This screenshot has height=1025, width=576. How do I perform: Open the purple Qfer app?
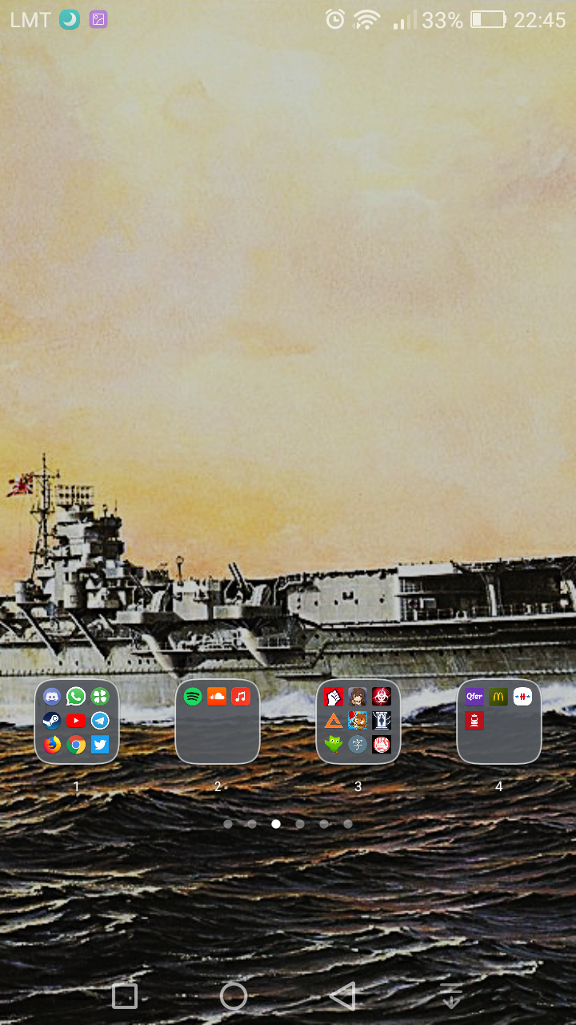(475, 697)
